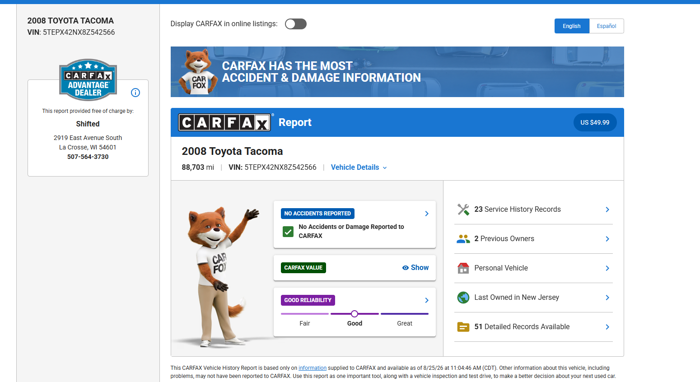Open No Accidents Reported chevron
The height and width of the screenshot is (382, 700).
(x=427, y=214)
